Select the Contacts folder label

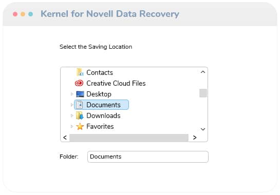point(100,73)
